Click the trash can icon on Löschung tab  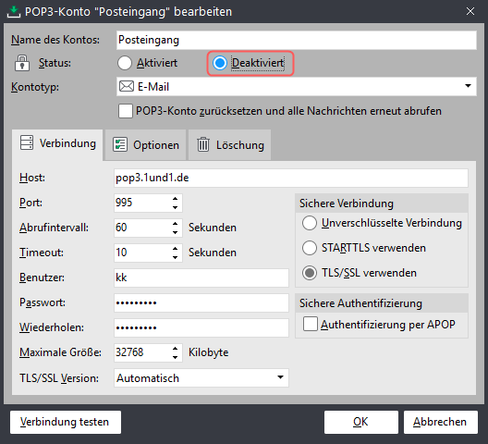[203, 144]
